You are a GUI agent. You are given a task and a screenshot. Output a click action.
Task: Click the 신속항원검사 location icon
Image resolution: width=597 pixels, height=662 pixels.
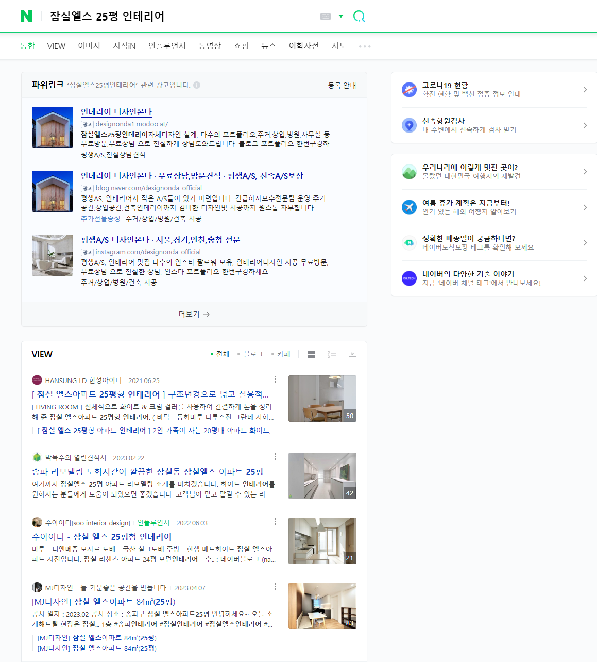coord(409,125)
